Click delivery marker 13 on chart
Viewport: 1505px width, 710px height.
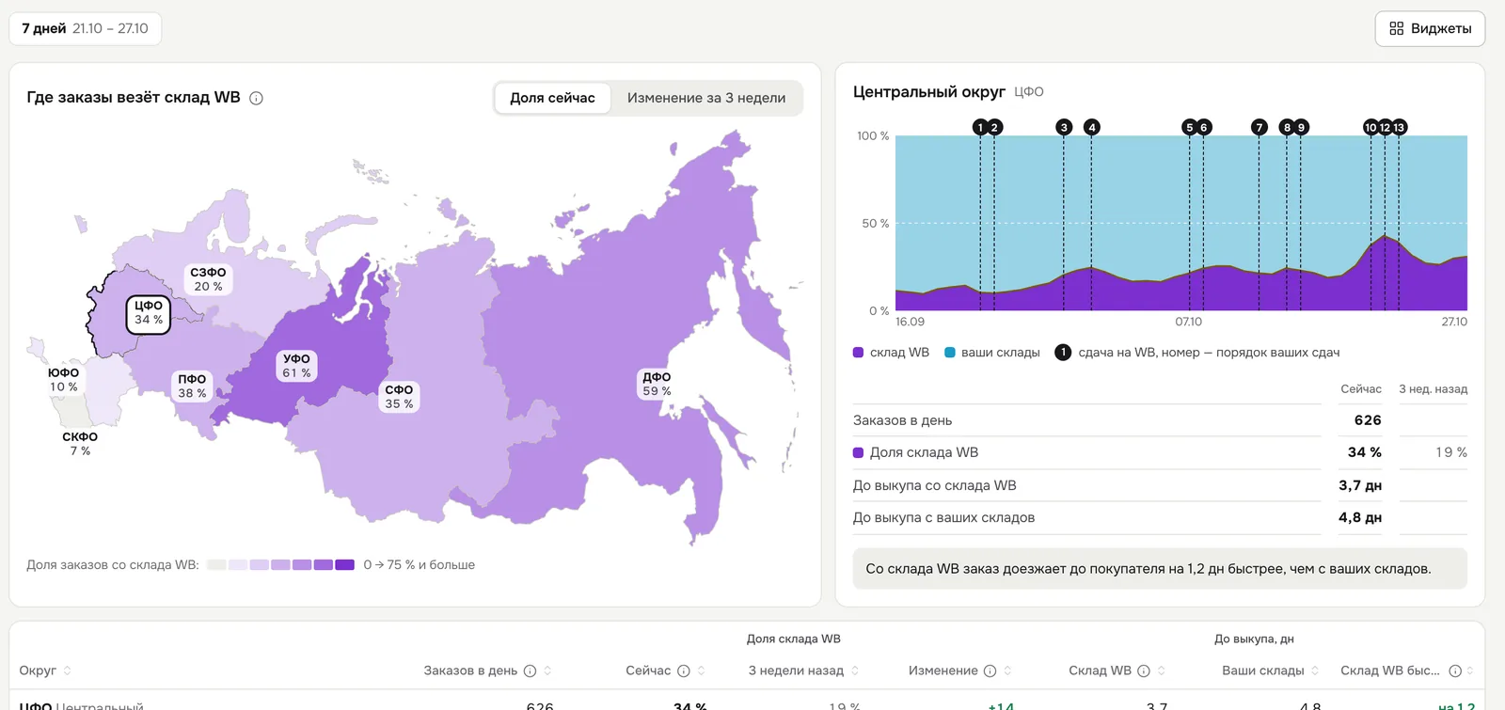(1399, 127)
